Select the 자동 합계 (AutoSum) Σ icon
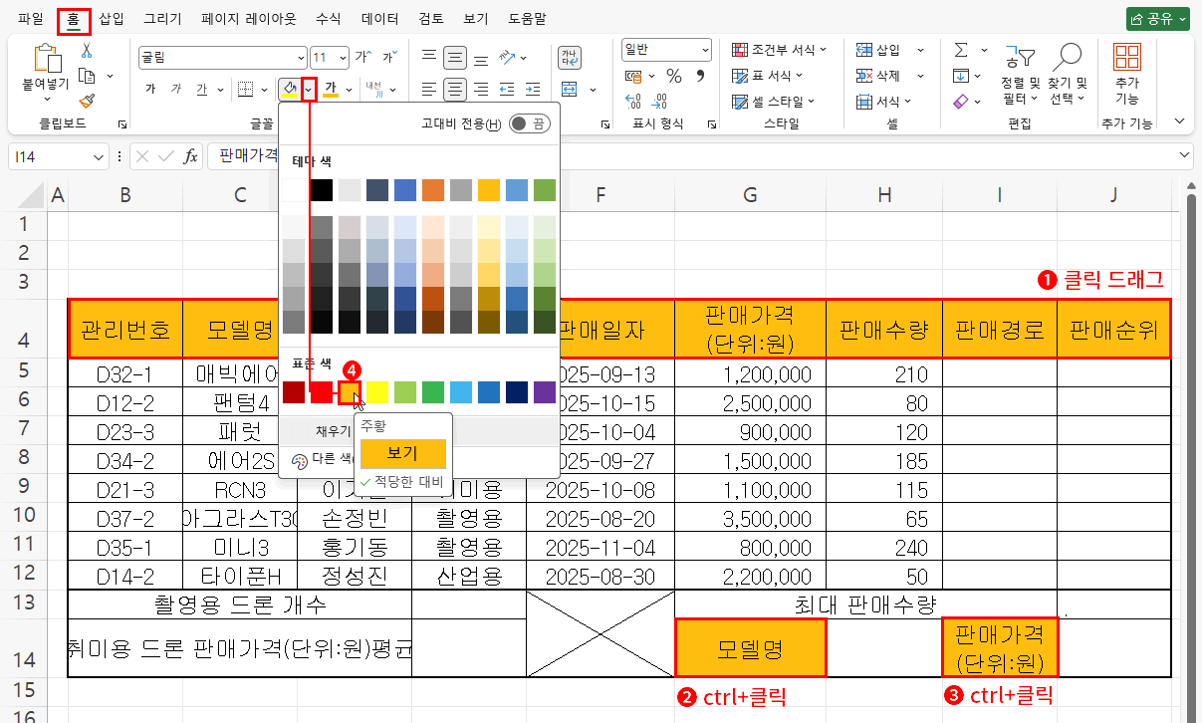 click(960, 50)
